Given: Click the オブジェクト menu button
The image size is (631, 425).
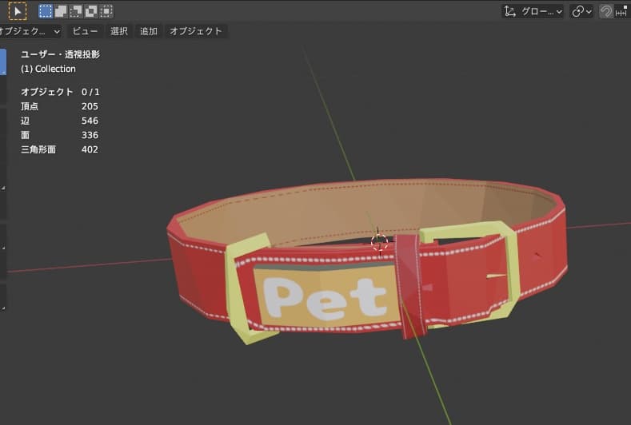Looking at the screenshot, I should [x=196, y=31].
